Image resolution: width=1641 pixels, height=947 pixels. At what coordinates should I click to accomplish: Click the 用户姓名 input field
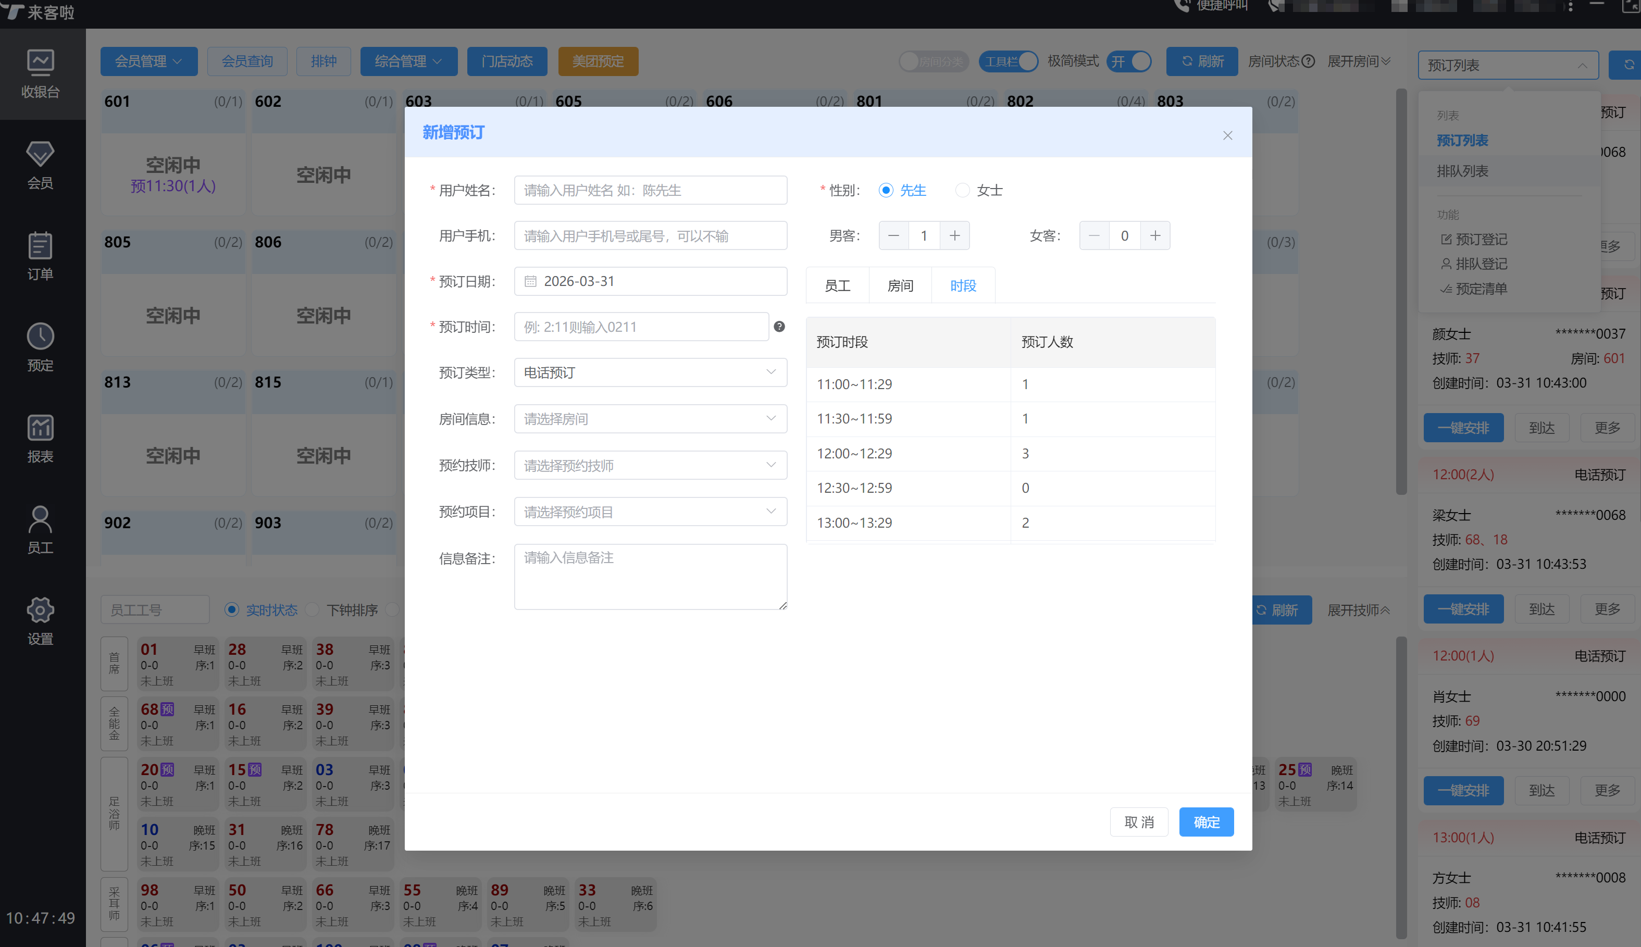tap(650, 190)
